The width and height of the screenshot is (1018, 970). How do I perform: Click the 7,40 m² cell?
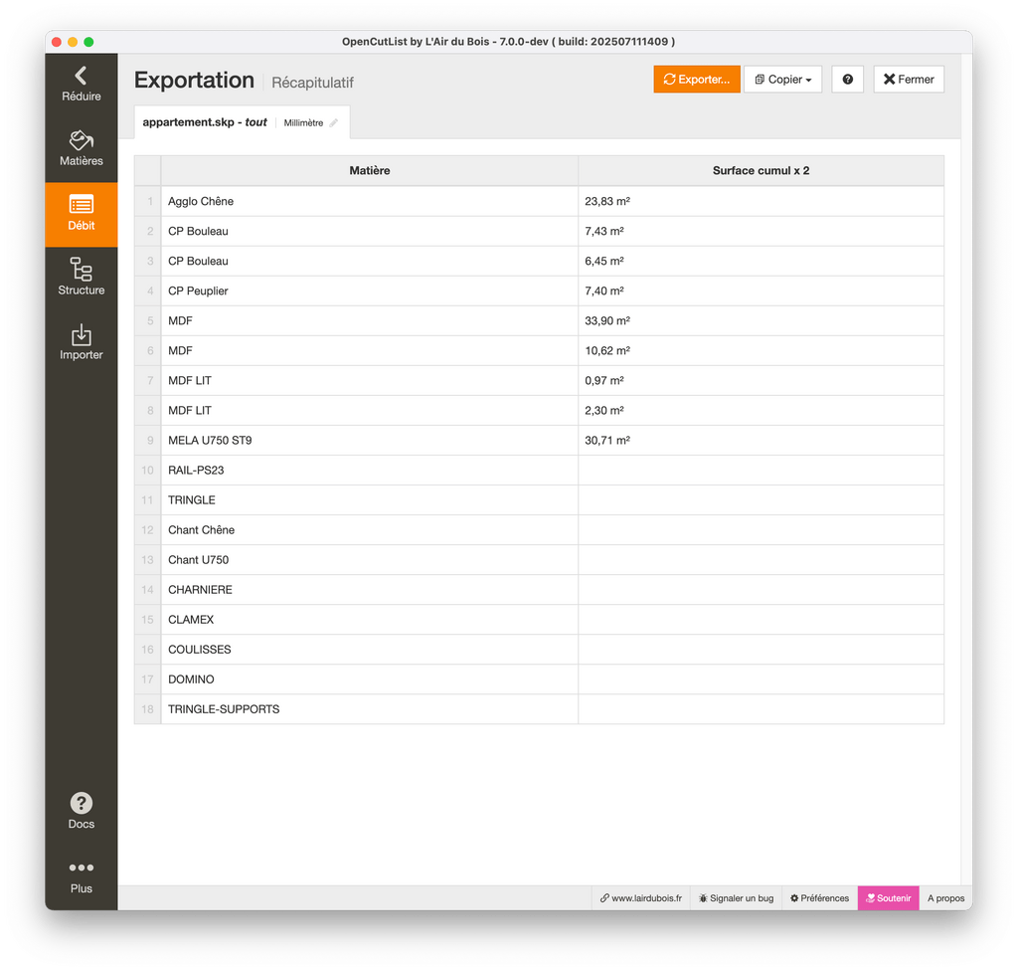[x=761, y=291]
